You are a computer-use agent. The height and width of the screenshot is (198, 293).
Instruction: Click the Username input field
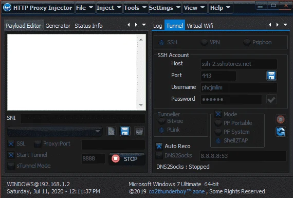pos(239,88)
